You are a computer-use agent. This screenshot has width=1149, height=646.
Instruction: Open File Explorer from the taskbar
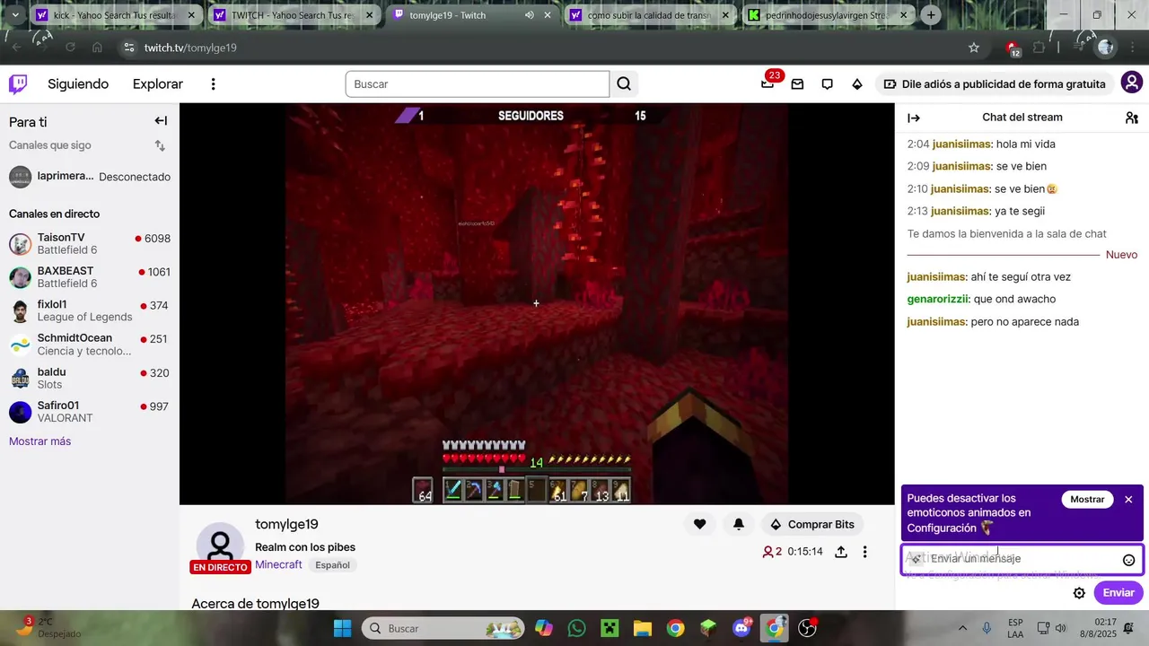click(x=642, y=628)
